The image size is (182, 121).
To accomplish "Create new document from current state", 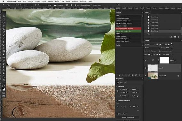I will click(x=171, y=37).
